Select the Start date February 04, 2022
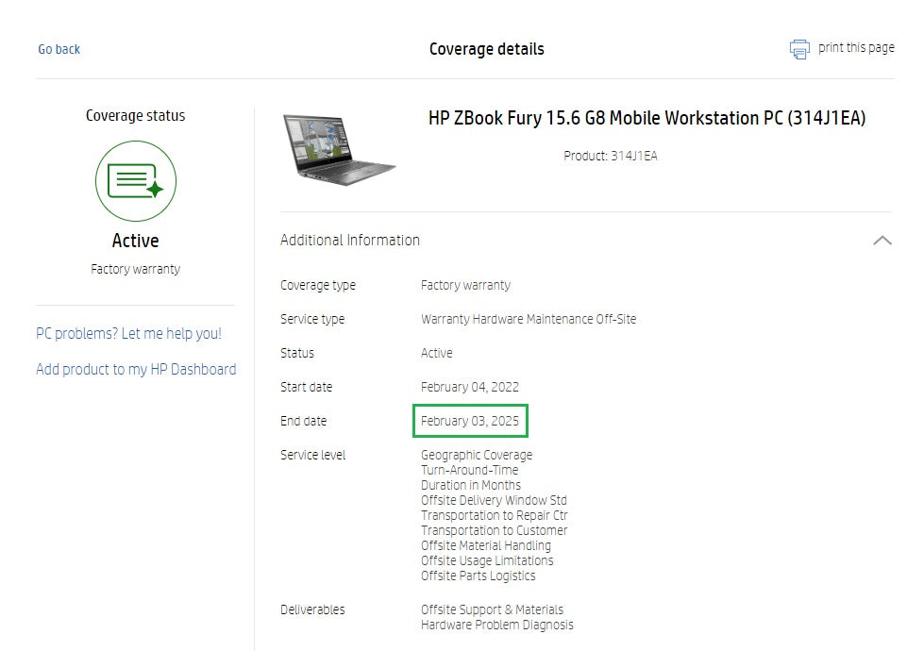The height and width of the screenshot is (651, 907). pyautogui.click(x=471, y=387)
